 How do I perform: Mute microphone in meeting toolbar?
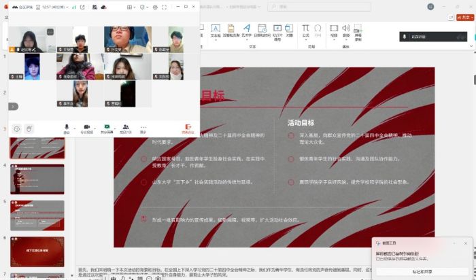(x=67, y=128)
